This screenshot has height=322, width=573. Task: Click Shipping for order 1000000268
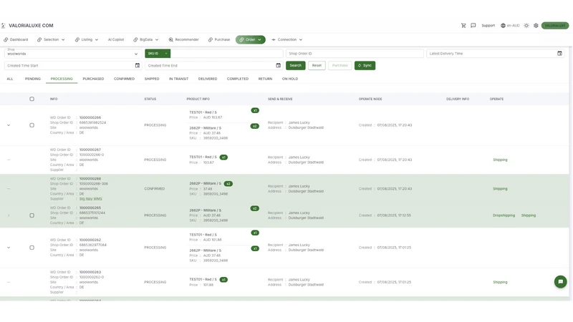pyautogui.click(x=500, y=189)
